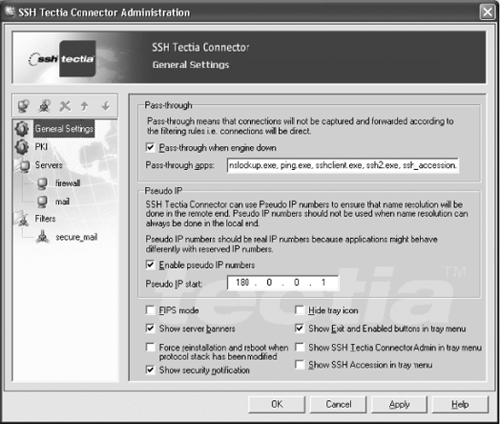Toggle Show Exit and Enabled buttons checkbox

tap(299, 328)
